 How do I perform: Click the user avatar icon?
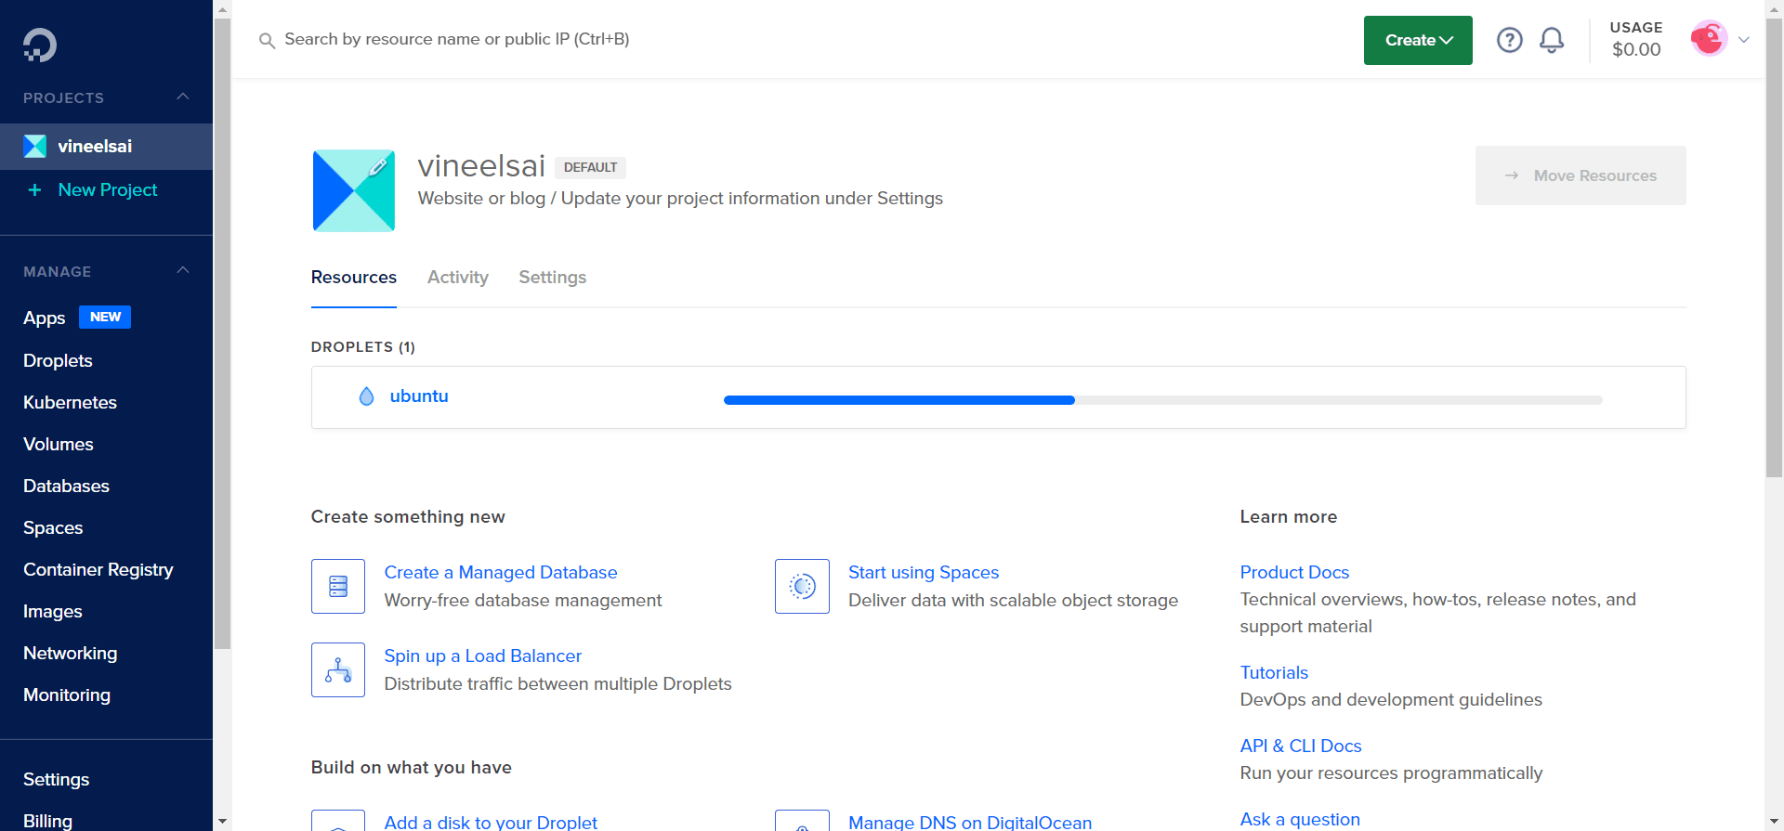click(x=1708, y=39)
